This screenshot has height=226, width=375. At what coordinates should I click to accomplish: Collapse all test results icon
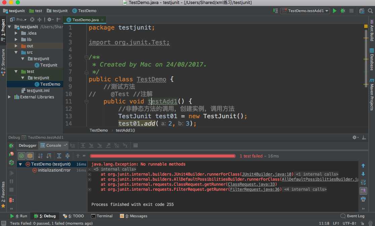(68, 156)
